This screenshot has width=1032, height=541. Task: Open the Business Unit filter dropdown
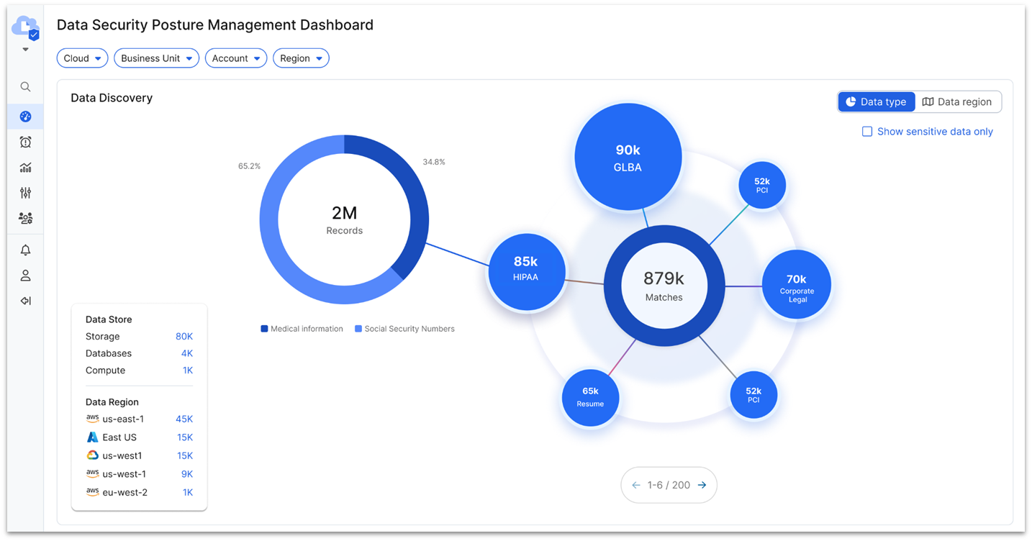pos(156,58)
